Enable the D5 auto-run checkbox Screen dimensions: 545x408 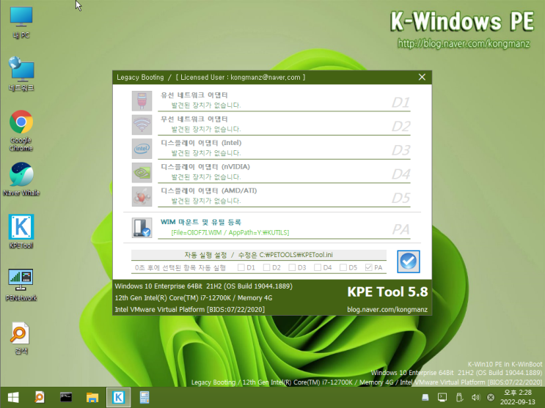pos(343,267)
